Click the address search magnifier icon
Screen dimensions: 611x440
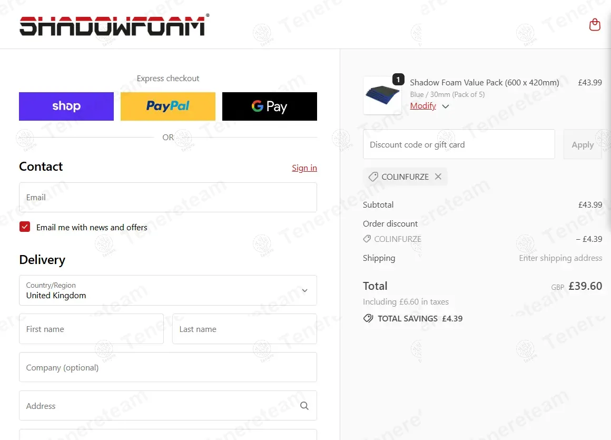click(x=304, y=406)
